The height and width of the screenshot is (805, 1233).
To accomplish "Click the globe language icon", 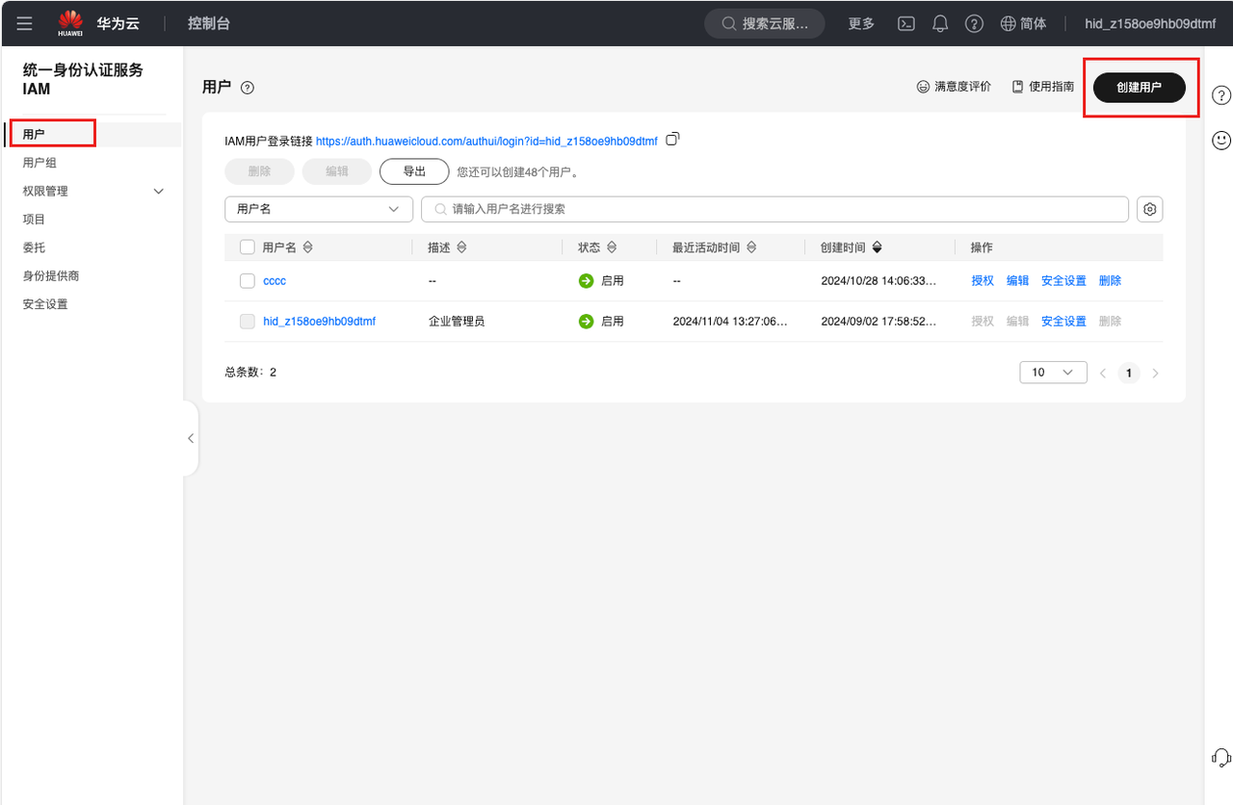I will (1009, 24).
